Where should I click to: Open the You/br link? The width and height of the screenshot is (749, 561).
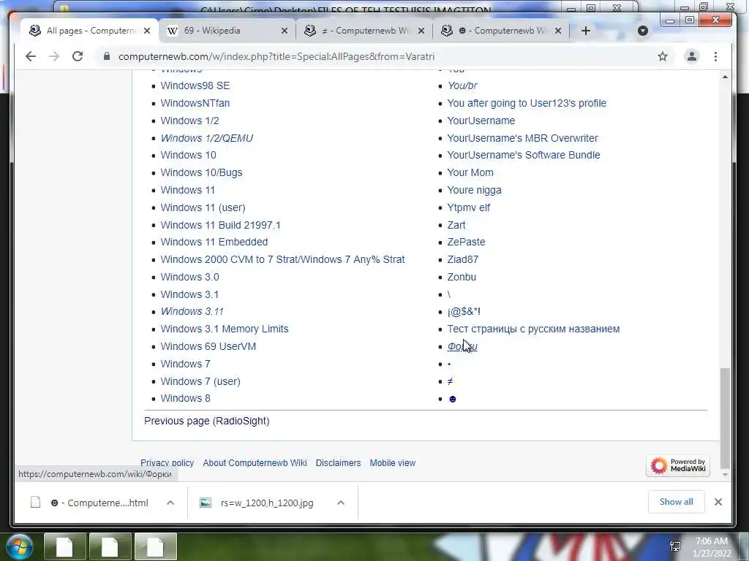(x=462, y=86)
